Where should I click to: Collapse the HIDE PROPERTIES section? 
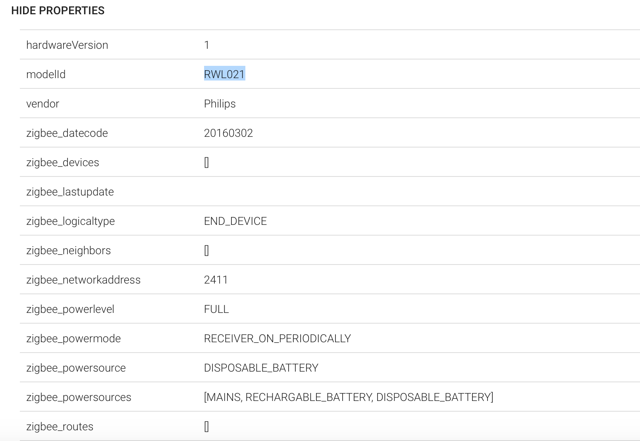(x=58, y=11)
